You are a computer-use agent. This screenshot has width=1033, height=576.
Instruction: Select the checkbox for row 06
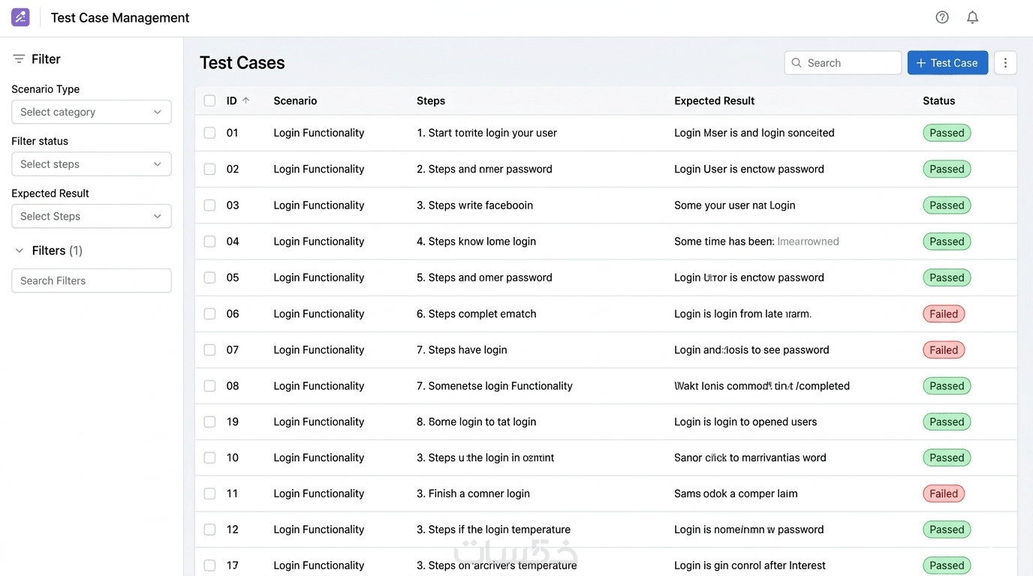coord(209,313)
